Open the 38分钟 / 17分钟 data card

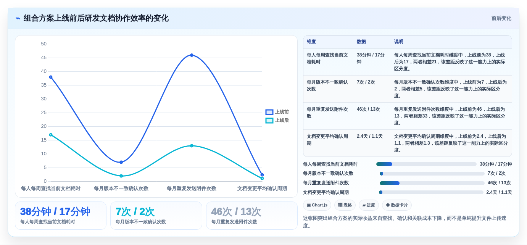61,216
